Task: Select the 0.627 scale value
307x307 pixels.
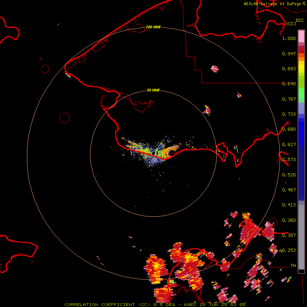Action: tap(289, 145)
